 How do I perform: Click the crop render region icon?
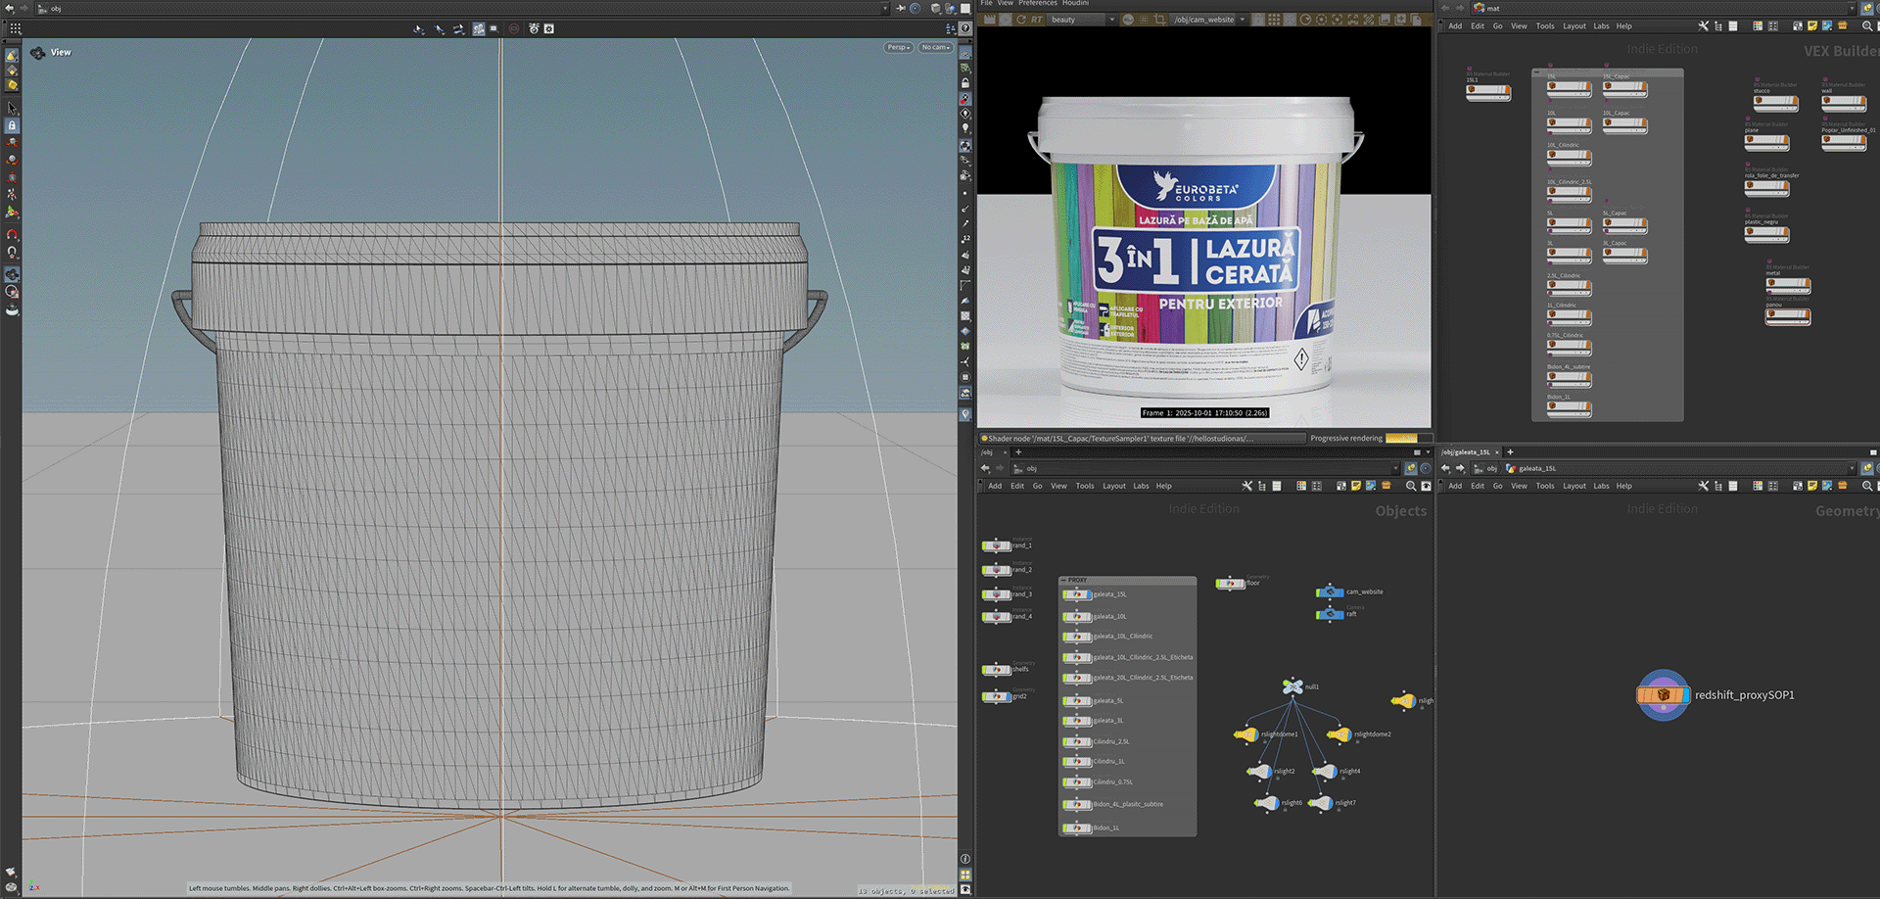[x=1160, y=20]
